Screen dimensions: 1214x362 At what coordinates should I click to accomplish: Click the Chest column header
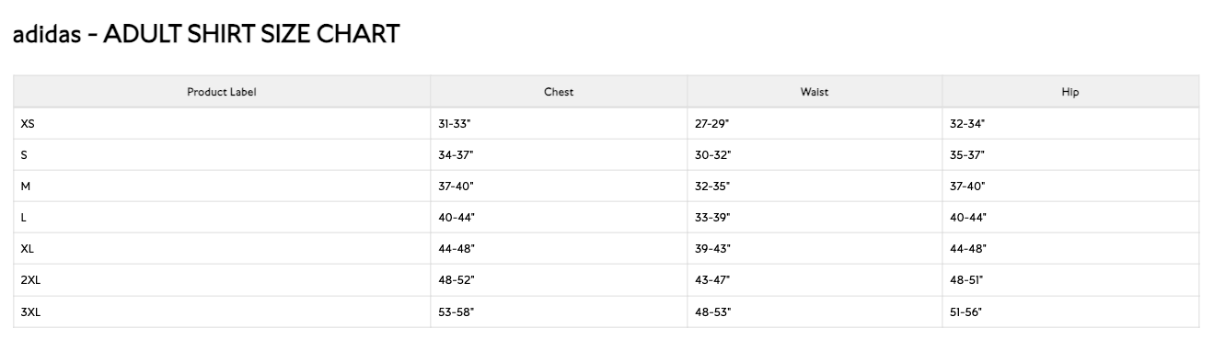click(559, 92)
